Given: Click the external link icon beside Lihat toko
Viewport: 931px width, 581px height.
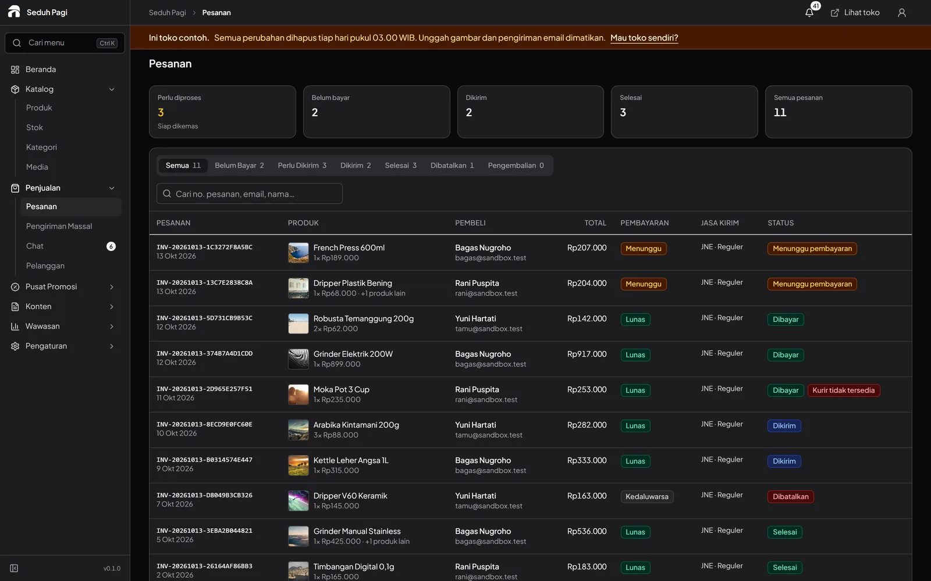Looking at the screenshot, I should click(835, 13).
